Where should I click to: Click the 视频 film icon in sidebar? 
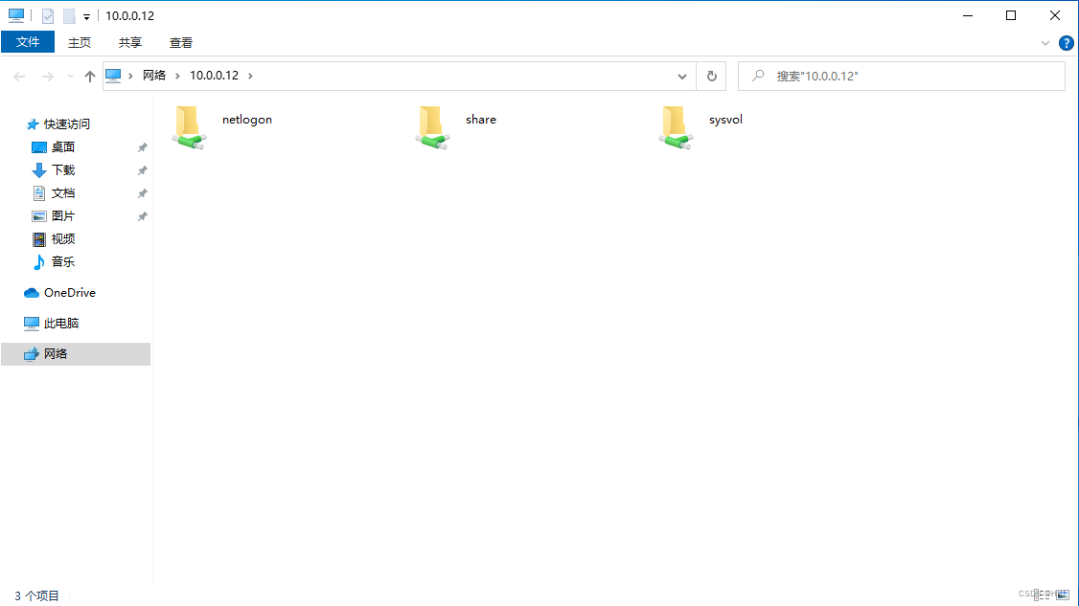point(39,238)
